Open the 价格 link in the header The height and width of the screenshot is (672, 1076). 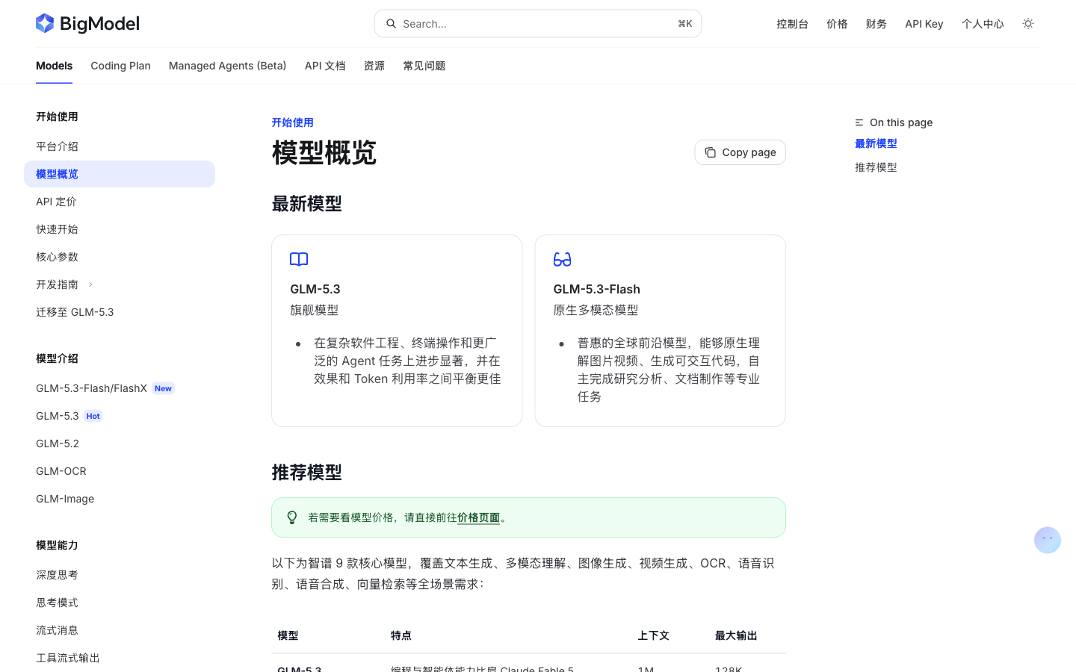837,24
